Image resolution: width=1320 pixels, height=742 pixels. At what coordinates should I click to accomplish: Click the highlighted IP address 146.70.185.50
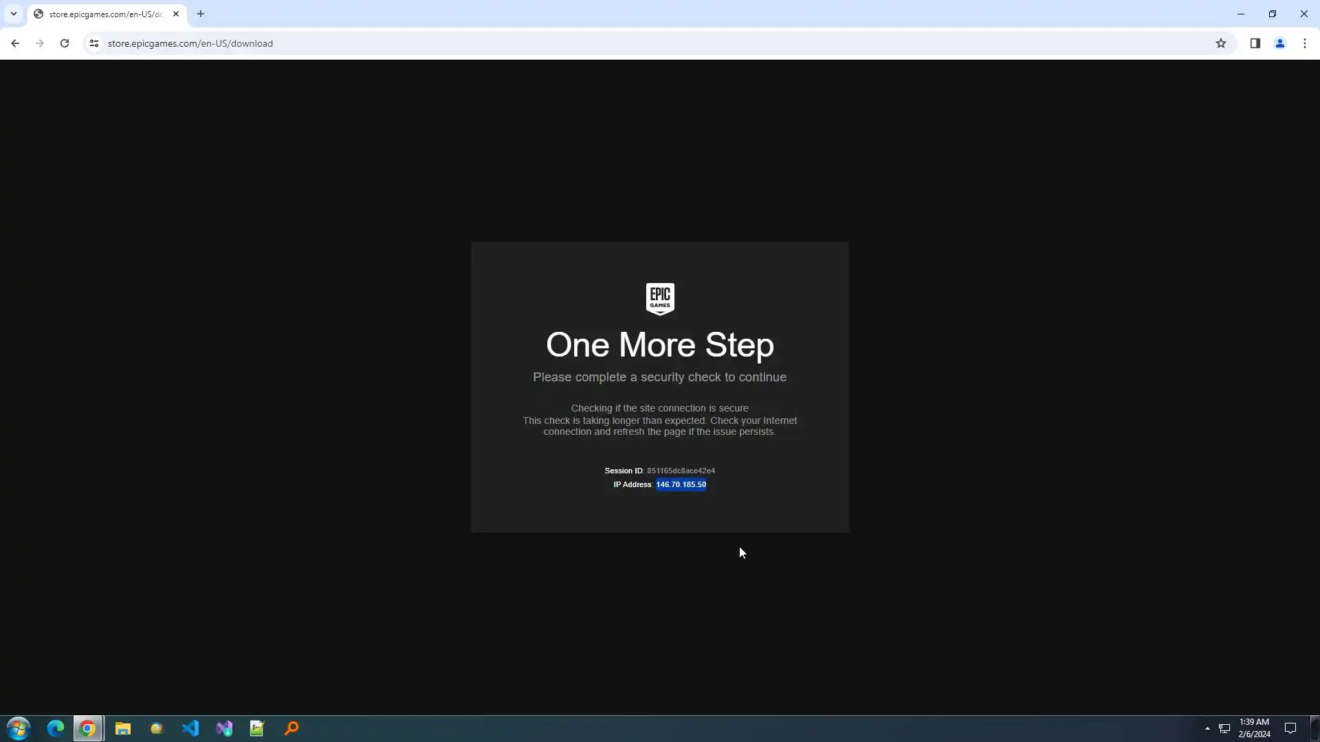point(681,484)
